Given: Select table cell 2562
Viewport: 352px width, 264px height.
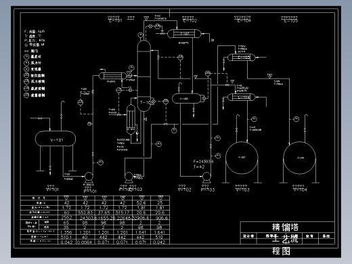Looking at the screenshot, I should [x=66, y=217].
